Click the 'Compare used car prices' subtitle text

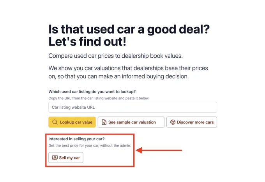[115, 56]
